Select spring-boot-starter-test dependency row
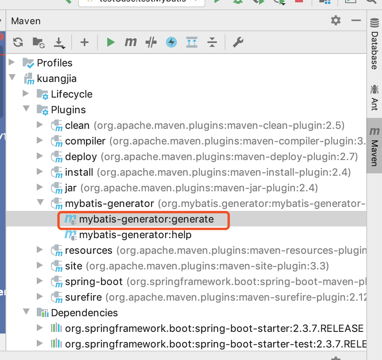This screenshot has height=360, width=382. 186,344
